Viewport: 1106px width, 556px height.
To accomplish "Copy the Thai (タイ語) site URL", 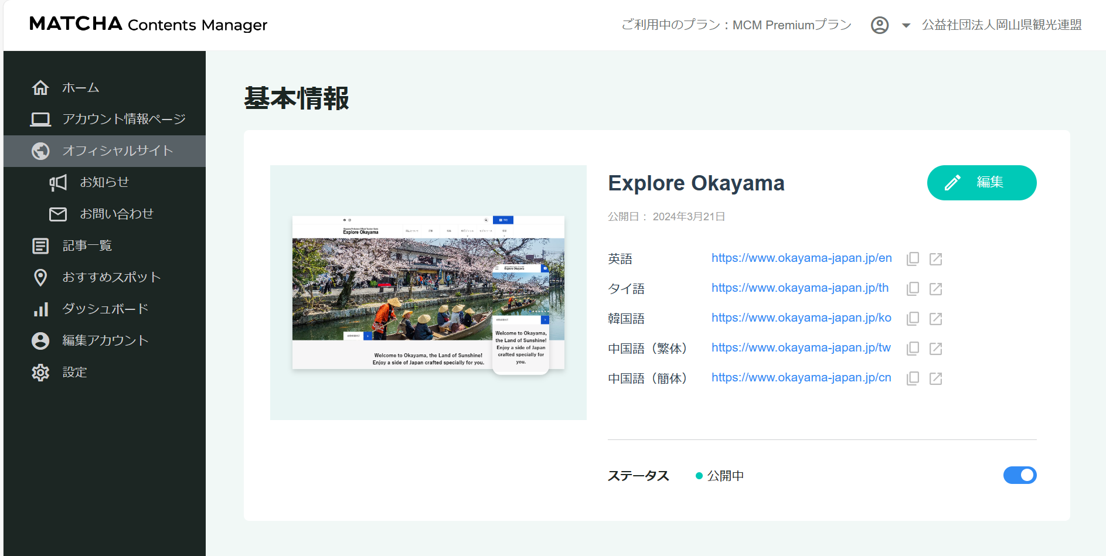I will pyautogui.click(x=913, y=289).
